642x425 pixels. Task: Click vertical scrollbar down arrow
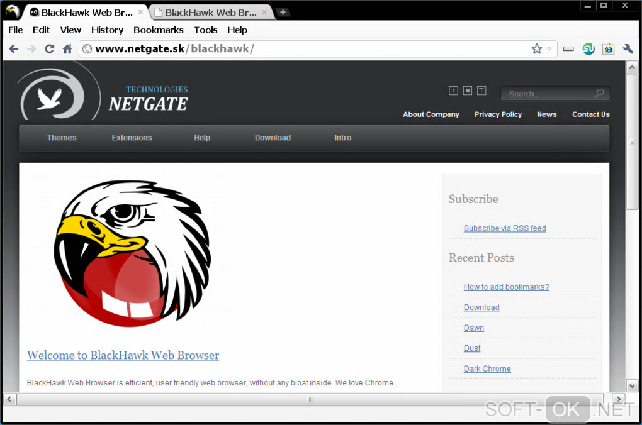coord(632,386)
